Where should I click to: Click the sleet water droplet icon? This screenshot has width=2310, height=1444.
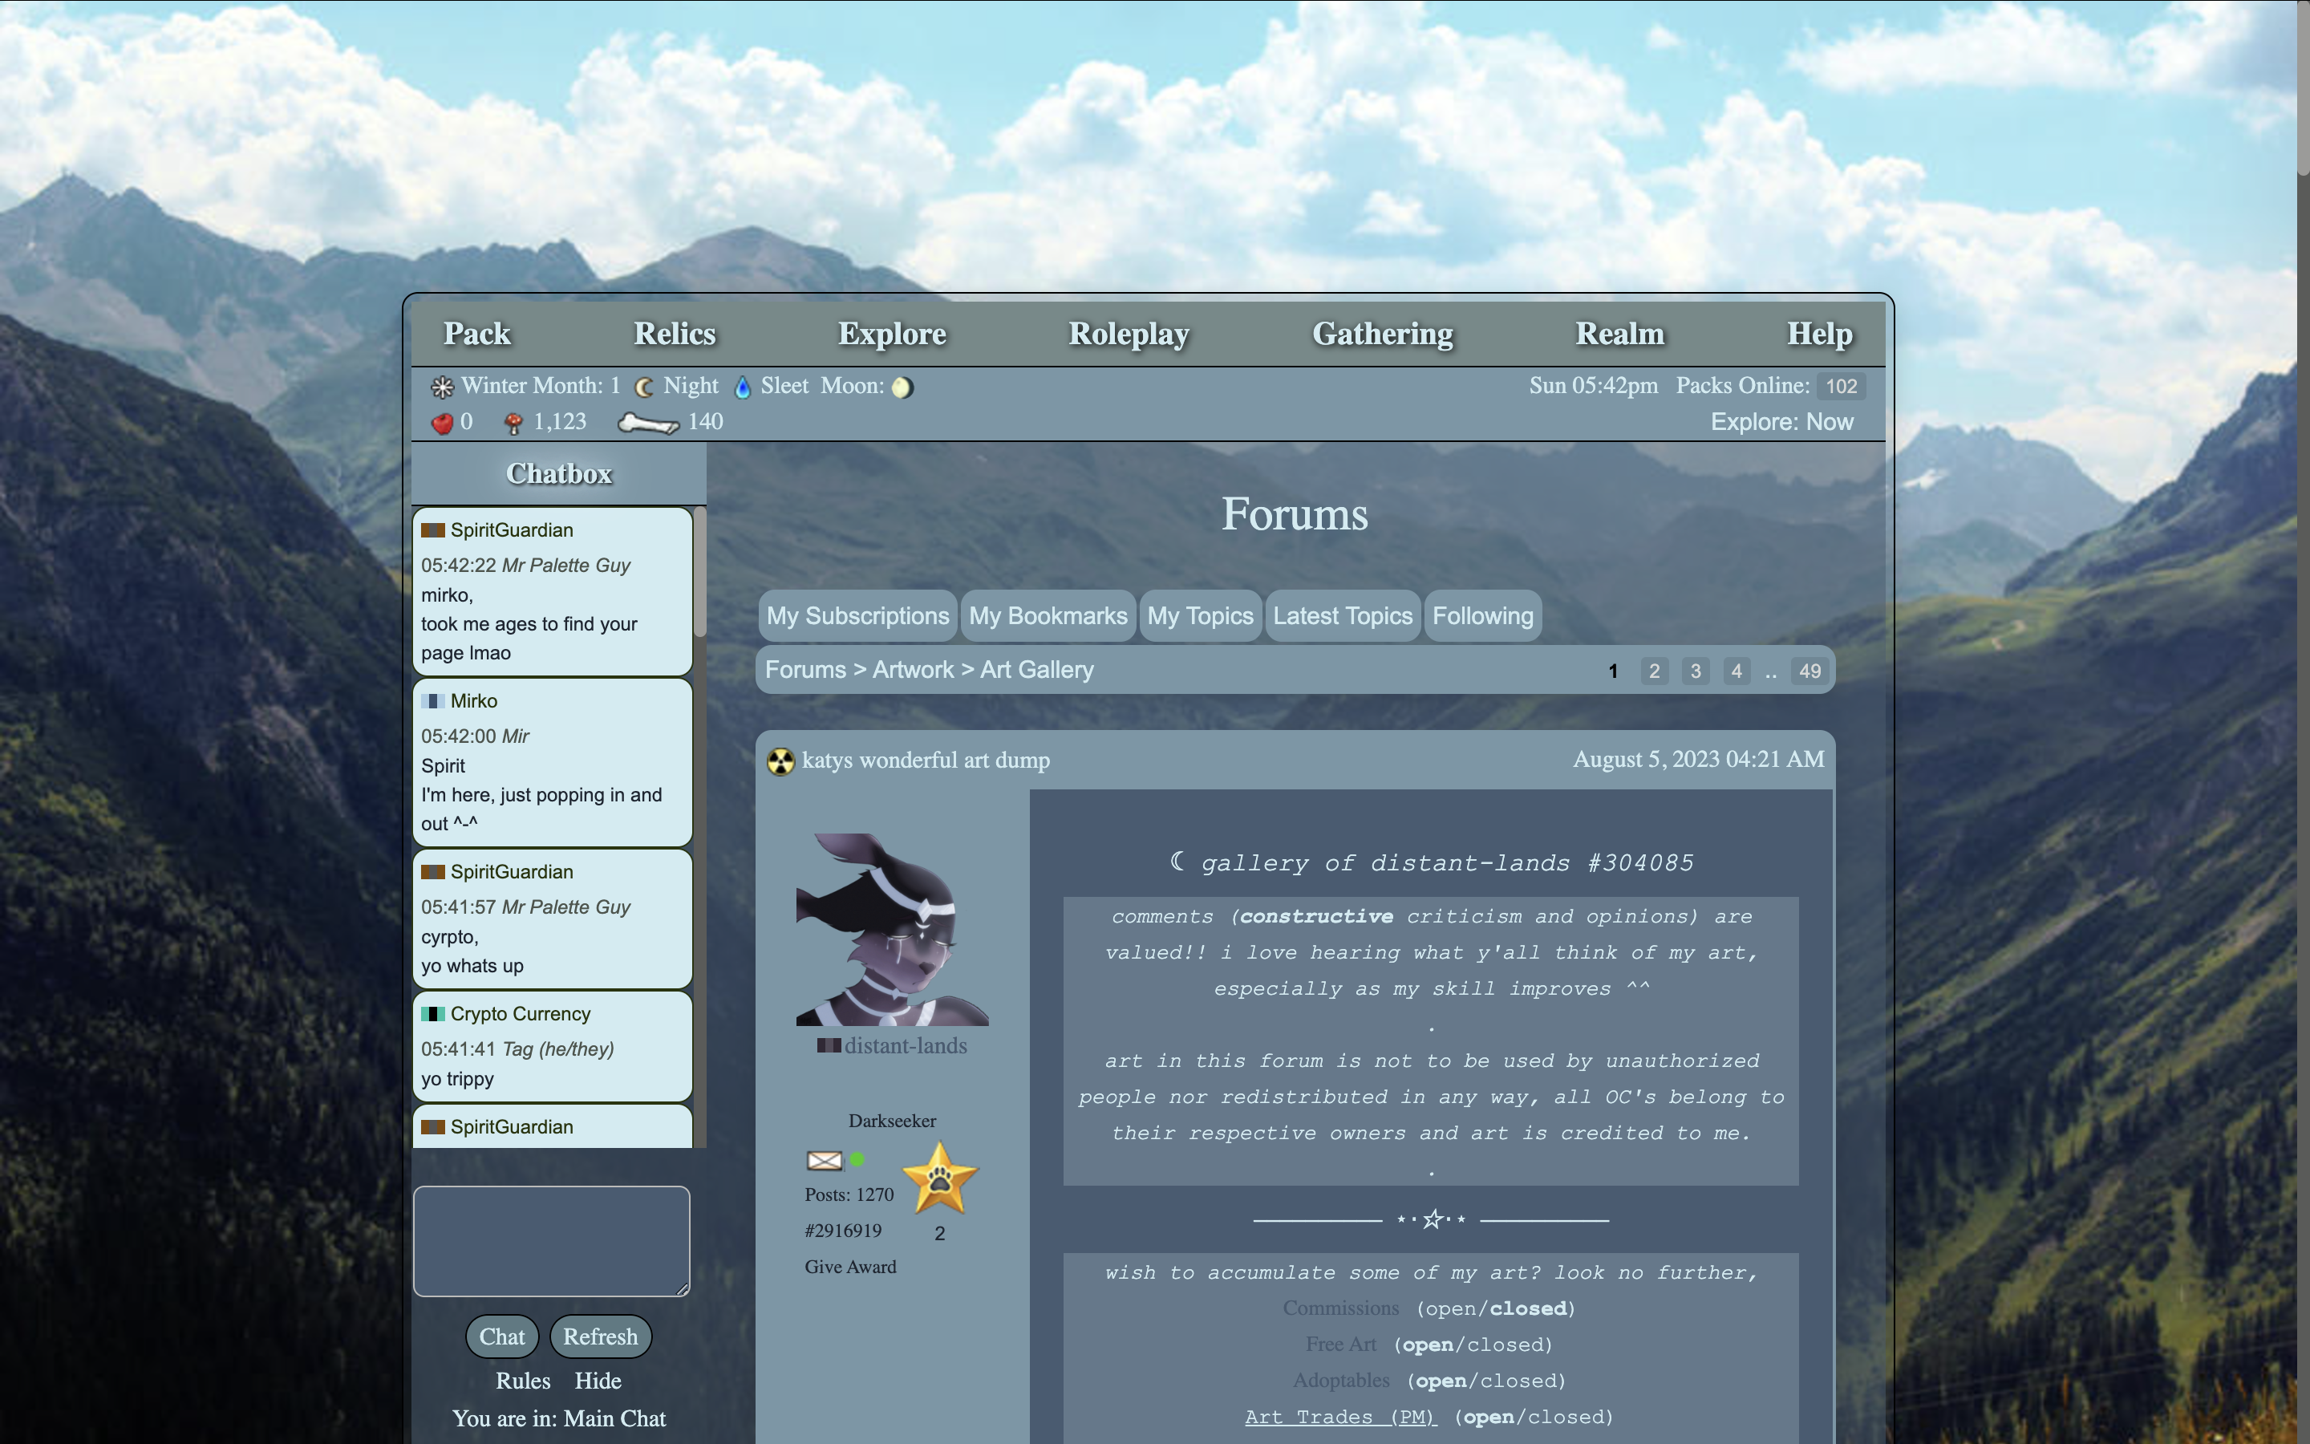click(743, 387)
